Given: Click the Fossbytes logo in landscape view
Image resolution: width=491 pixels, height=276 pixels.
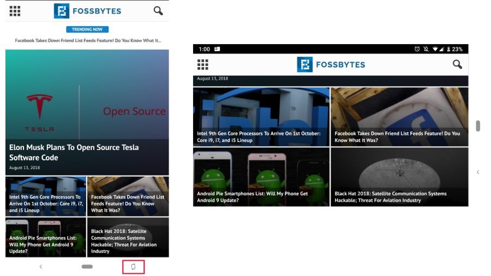Looking at the screenshot, I should (x=331, y=64).
